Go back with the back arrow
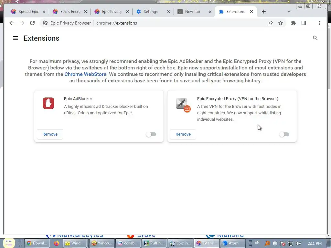 point(12,23)
